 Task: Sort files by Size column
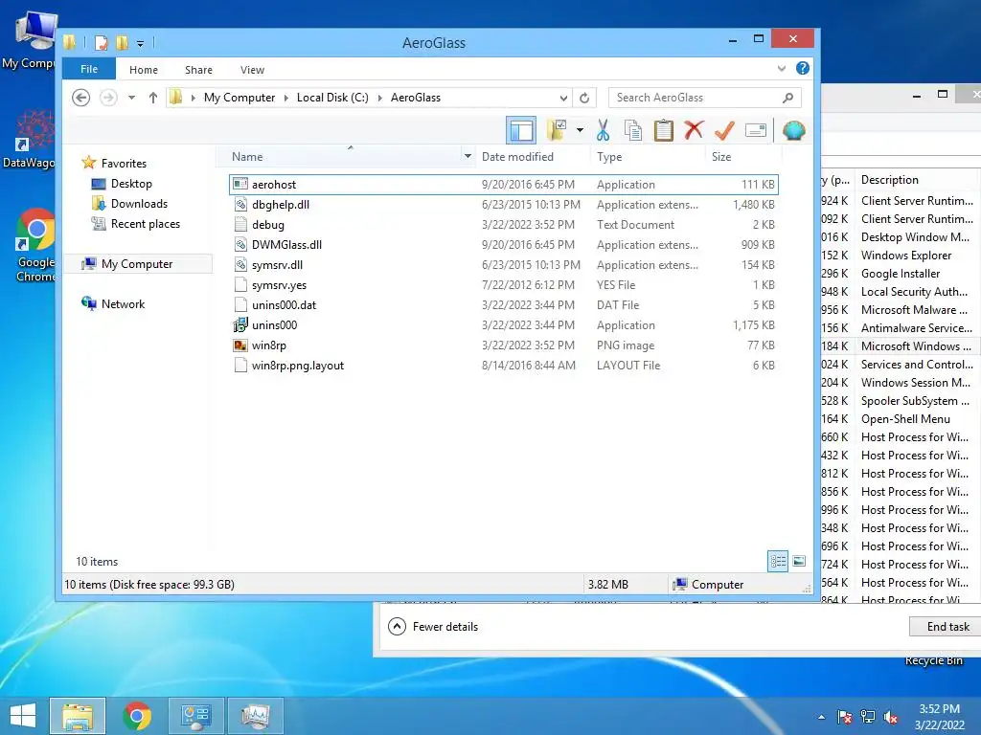pos(721,157)
